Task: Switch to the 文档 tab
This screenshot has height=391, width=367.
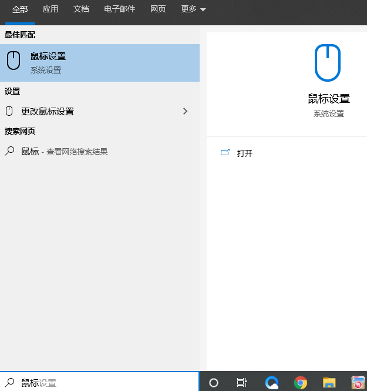Action: 81,9
